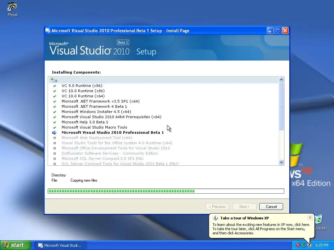The height and width of the screenshot is (250, 334).
Task: Select the 'VC 9.0 Runtime (x86)' row
Action: [82, 86]
